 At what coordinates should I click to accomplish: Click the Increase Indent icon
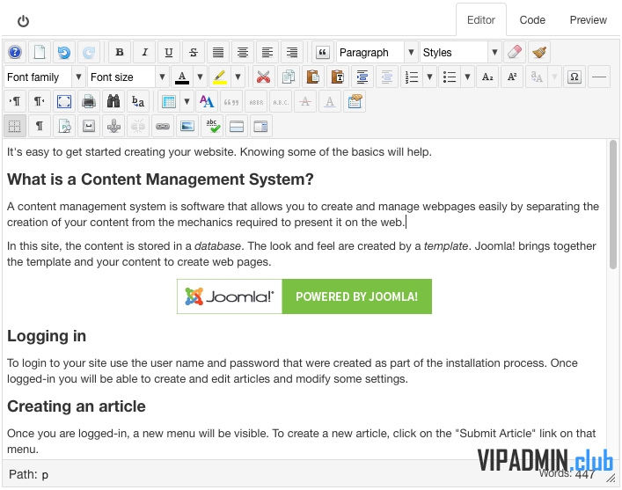362,77
